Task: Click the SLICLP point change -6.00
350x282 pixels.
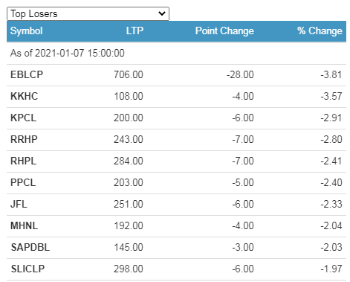Action: point(243,269)
